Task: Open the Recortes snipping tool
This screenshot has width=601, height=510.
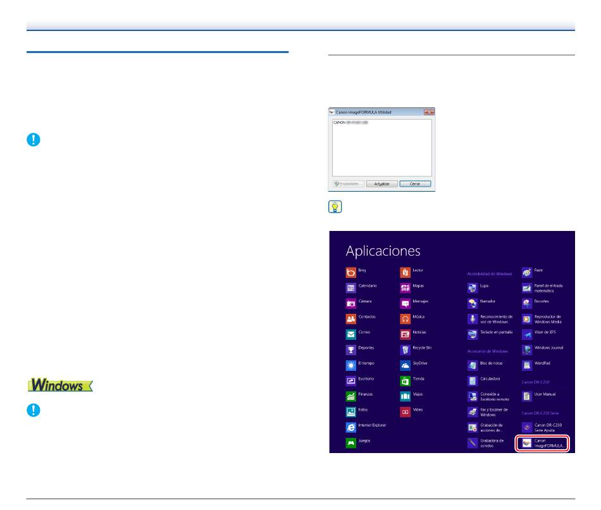Action: coord(536,303)
